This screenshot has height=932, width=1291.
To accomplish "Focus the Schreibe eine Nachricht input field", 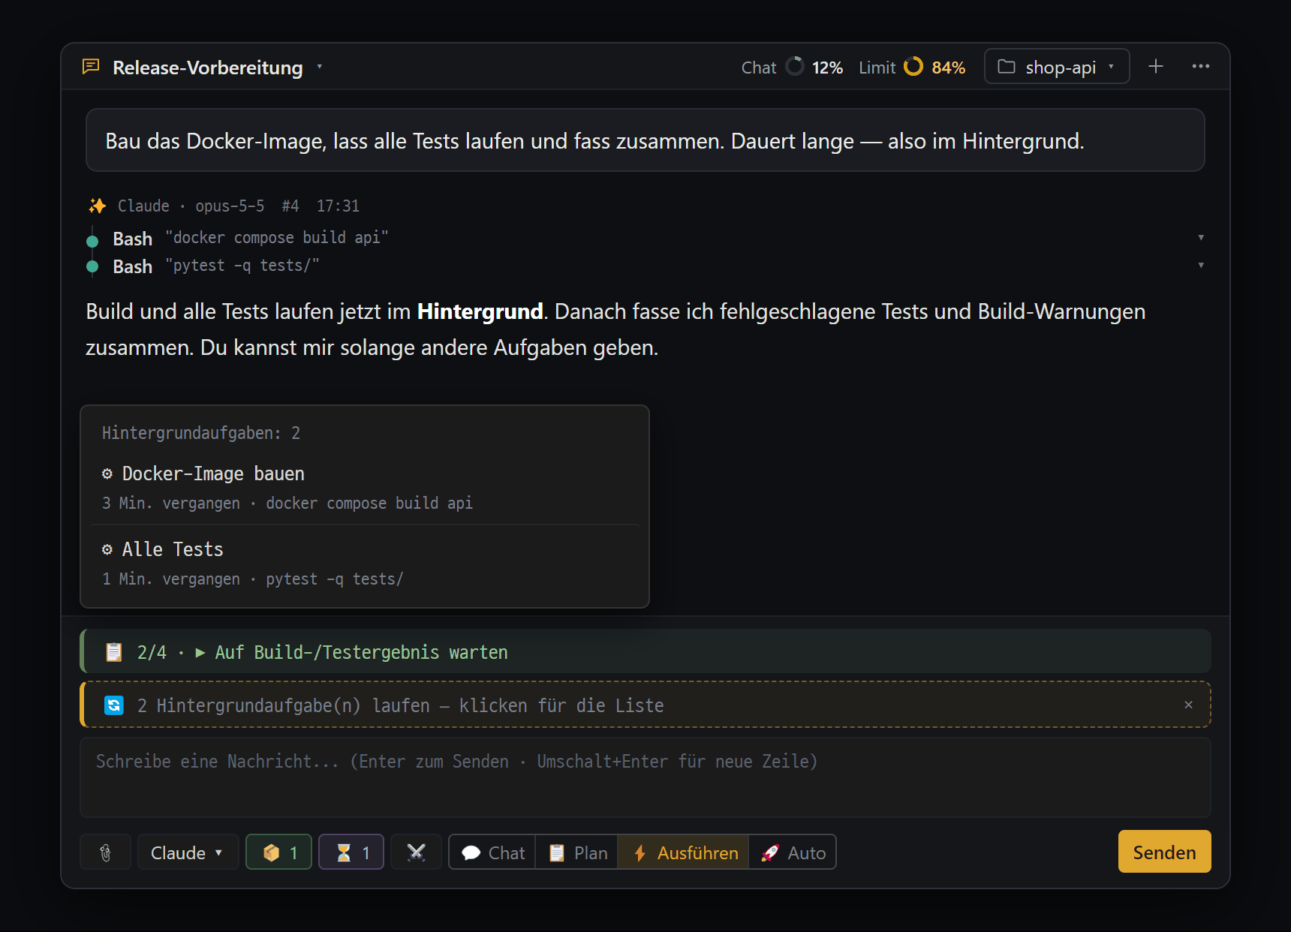I will pyautogui.click(x=645, y=777).
